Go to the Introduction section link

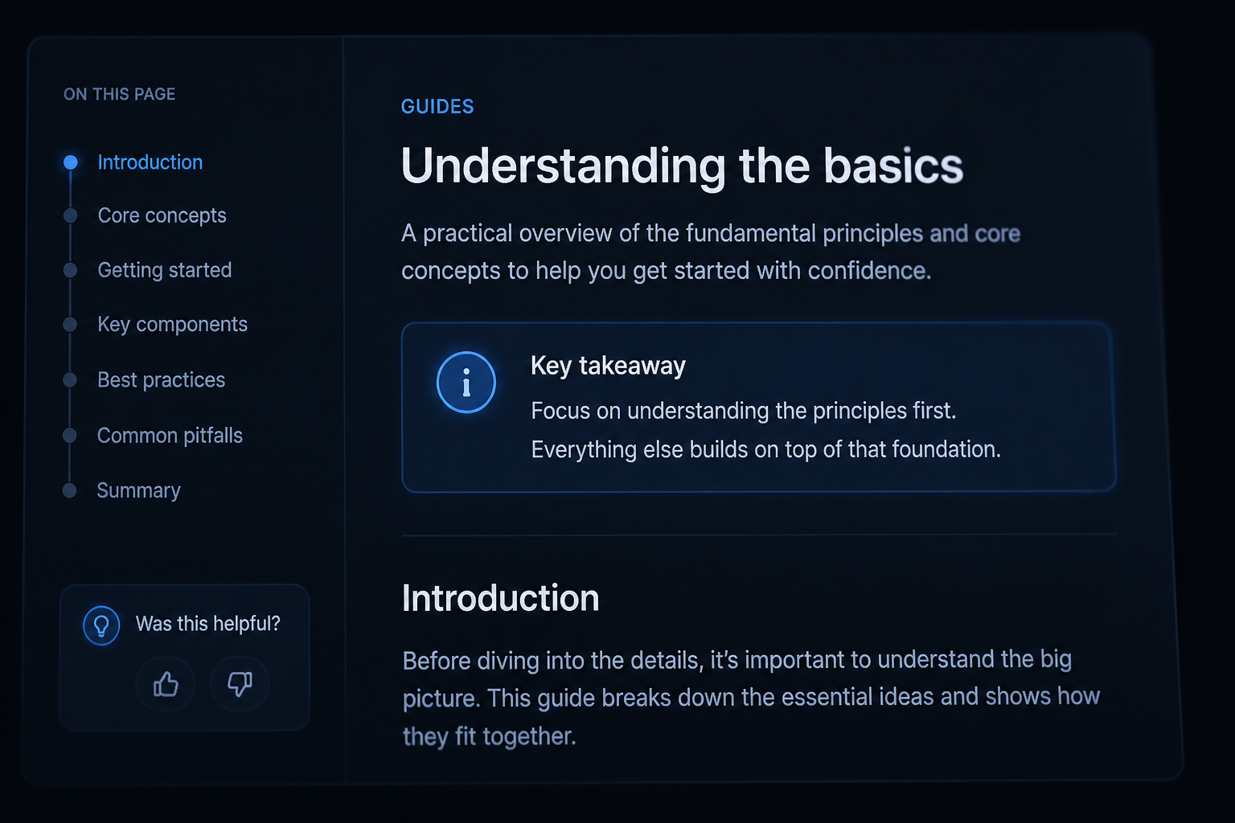point(150,162)
